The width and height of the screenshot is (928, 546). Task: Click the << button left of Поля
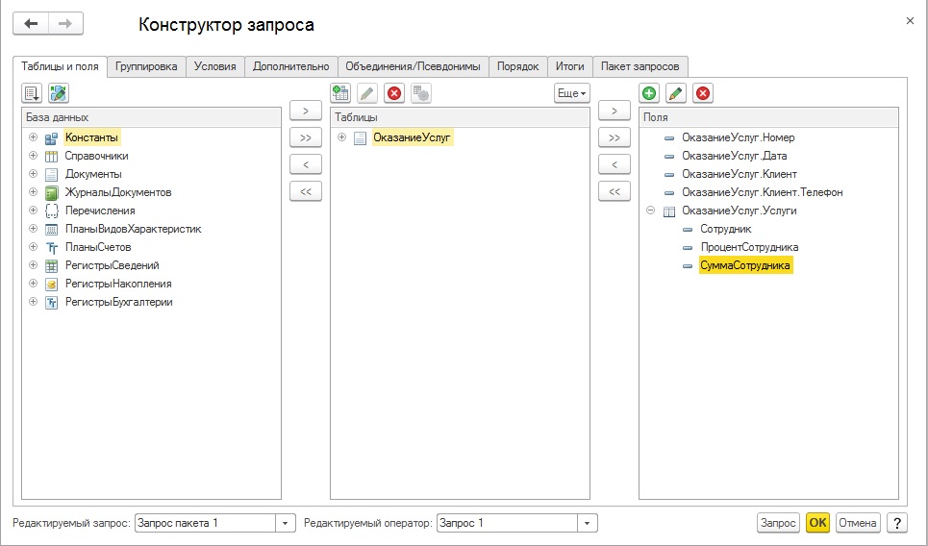coord(614,191)
